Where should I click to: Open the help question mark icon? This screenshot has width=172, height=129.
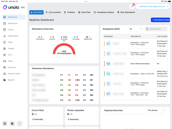[5, 124]
